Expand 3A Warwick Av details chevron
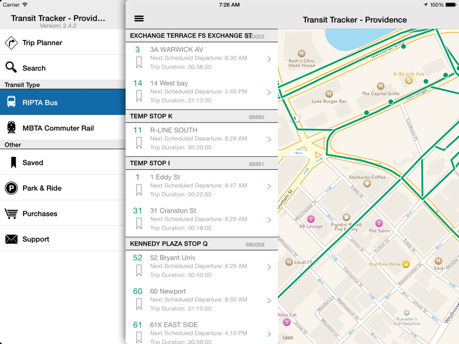Screen dimensions: 459x344 [x=269, y=59]
